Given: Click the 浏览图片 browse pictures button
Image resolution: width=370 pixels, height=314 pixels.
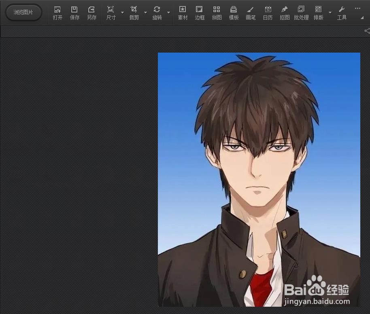Looking at the screenshot, I should click(x=23, y=12).
